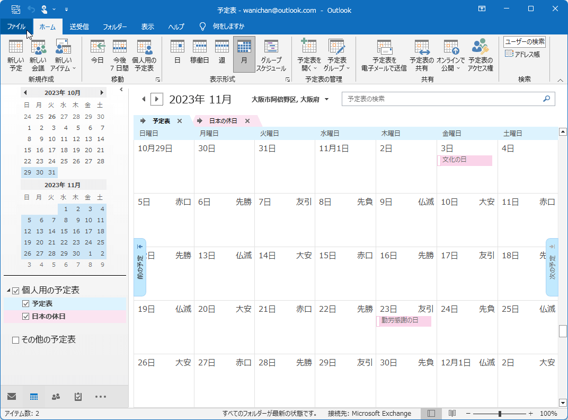Viewport: 568px width, 420px height.
Task: Click 次の予定 side button
Action: 552,267
